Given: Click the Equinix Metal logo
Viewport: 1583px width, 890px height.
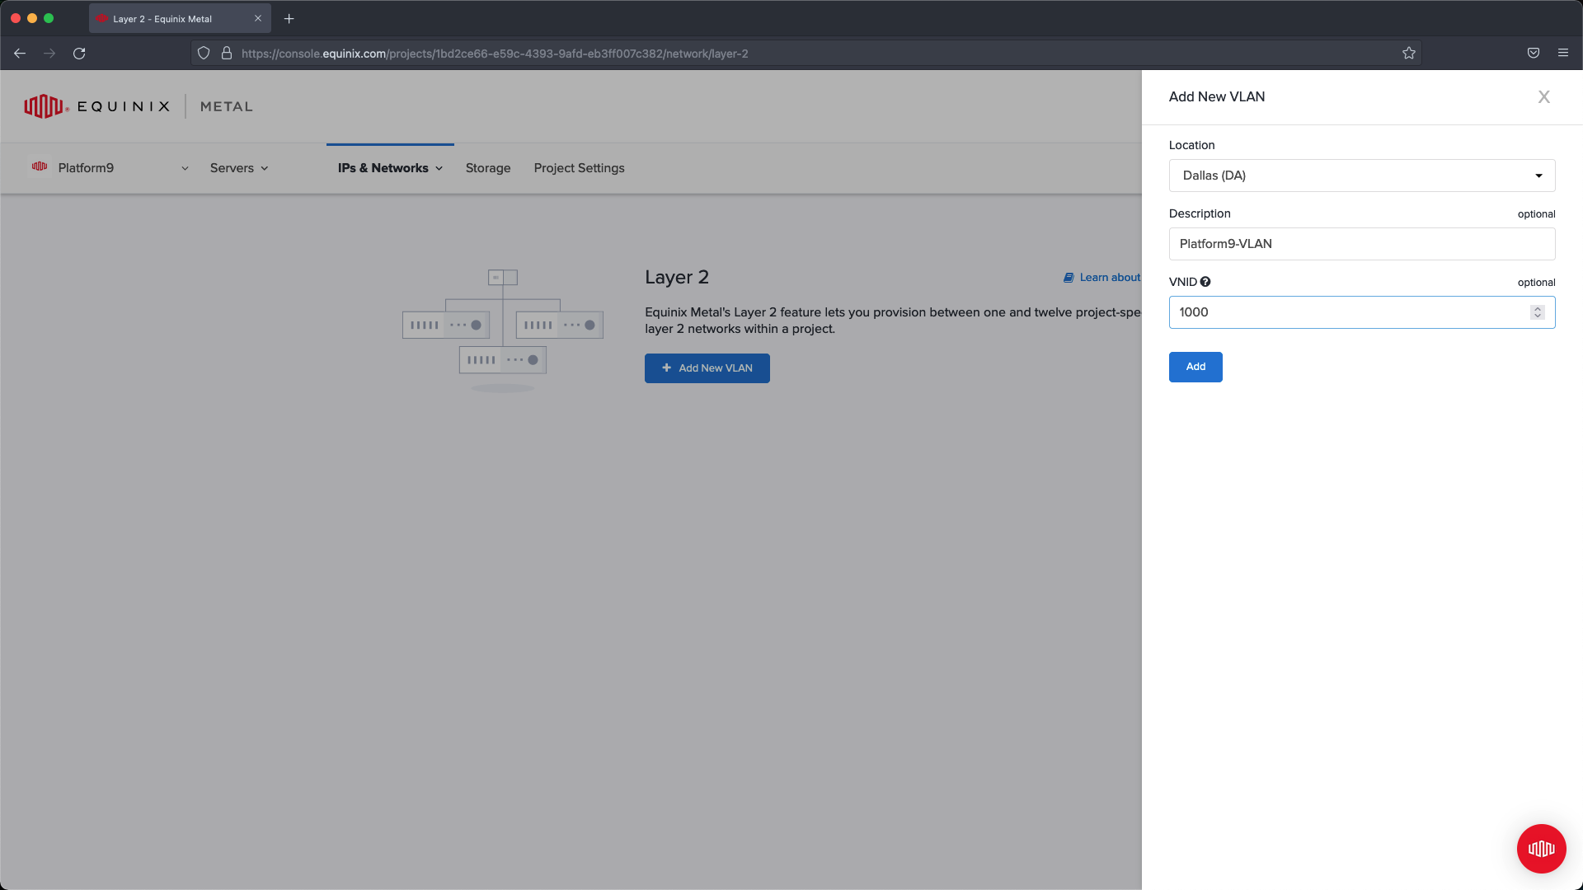Looking at the screenshot, I should (x=138, y=106).
